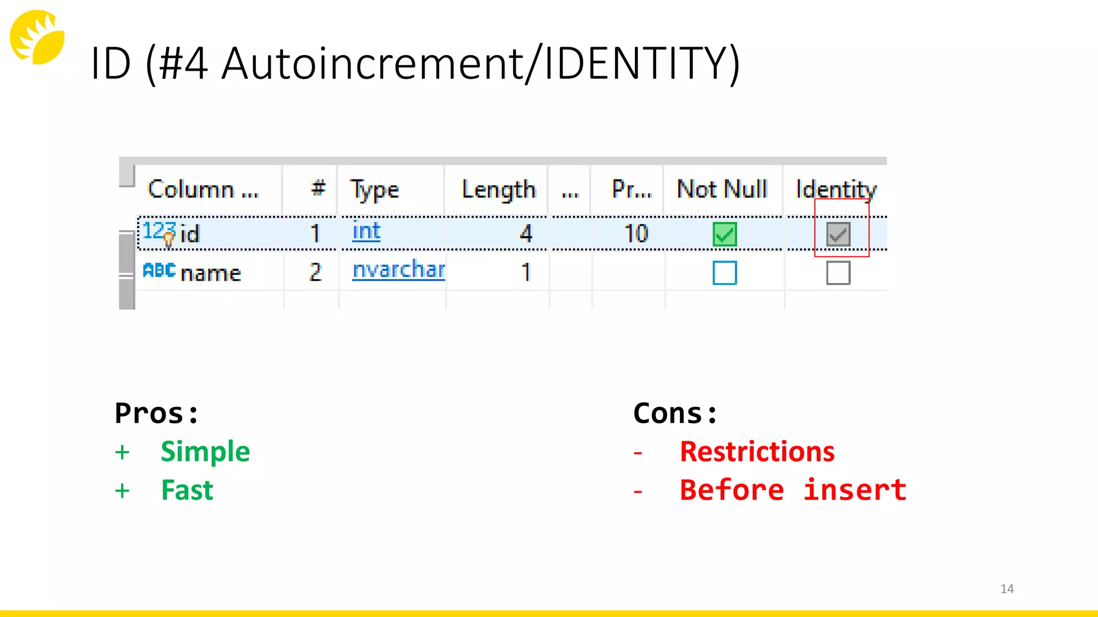This screenshot has width=1098, height=617.
Task: Enable Not Null checkbox for name row
Action: 724,273
